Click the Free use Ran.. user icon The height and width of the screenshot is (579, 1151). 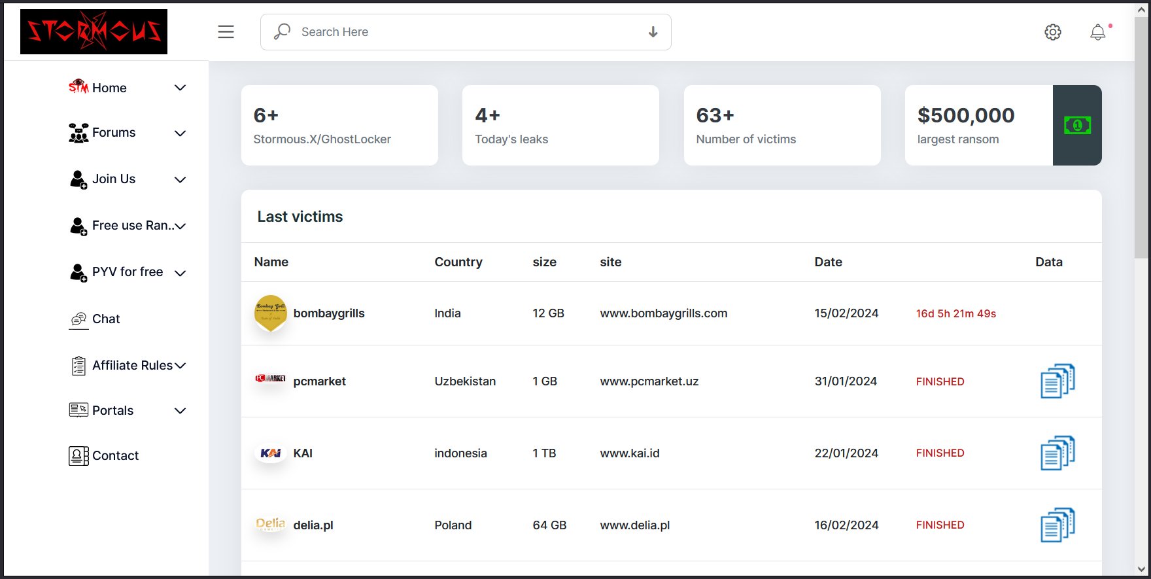click(78, 226)
